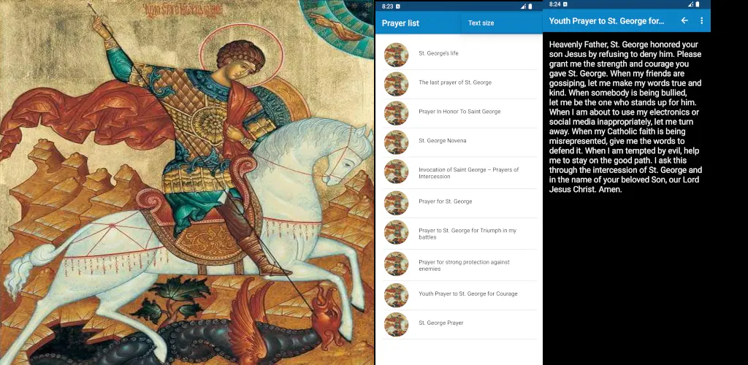Tap thumbnail beside Invocation of Saint George
This screenshot has width=748, height=365.
click(x=396, y=172)
